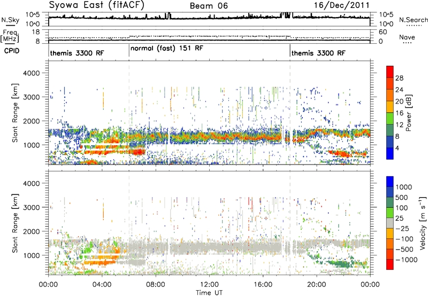Click the '4000' tick on the power panel

point(31,73)
